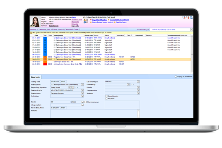The image size is (222, 148).
Task: Open the form's Treatment cycle dropdown
Action: (82, 90)
